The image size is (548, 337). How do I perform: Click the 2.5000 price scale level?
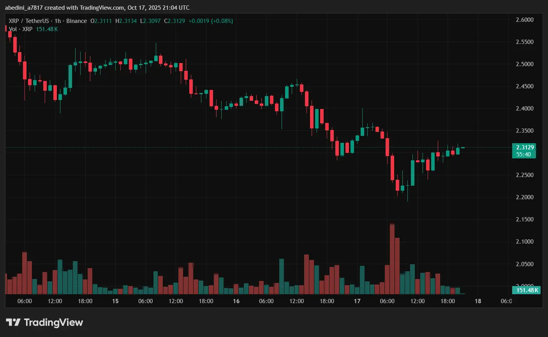(x=524, y=64)
